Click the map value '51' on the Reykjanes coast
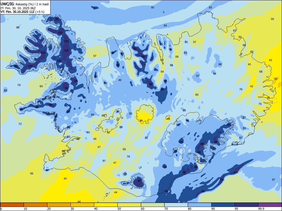This screenshot has height=211, width=282. (63, 151)
